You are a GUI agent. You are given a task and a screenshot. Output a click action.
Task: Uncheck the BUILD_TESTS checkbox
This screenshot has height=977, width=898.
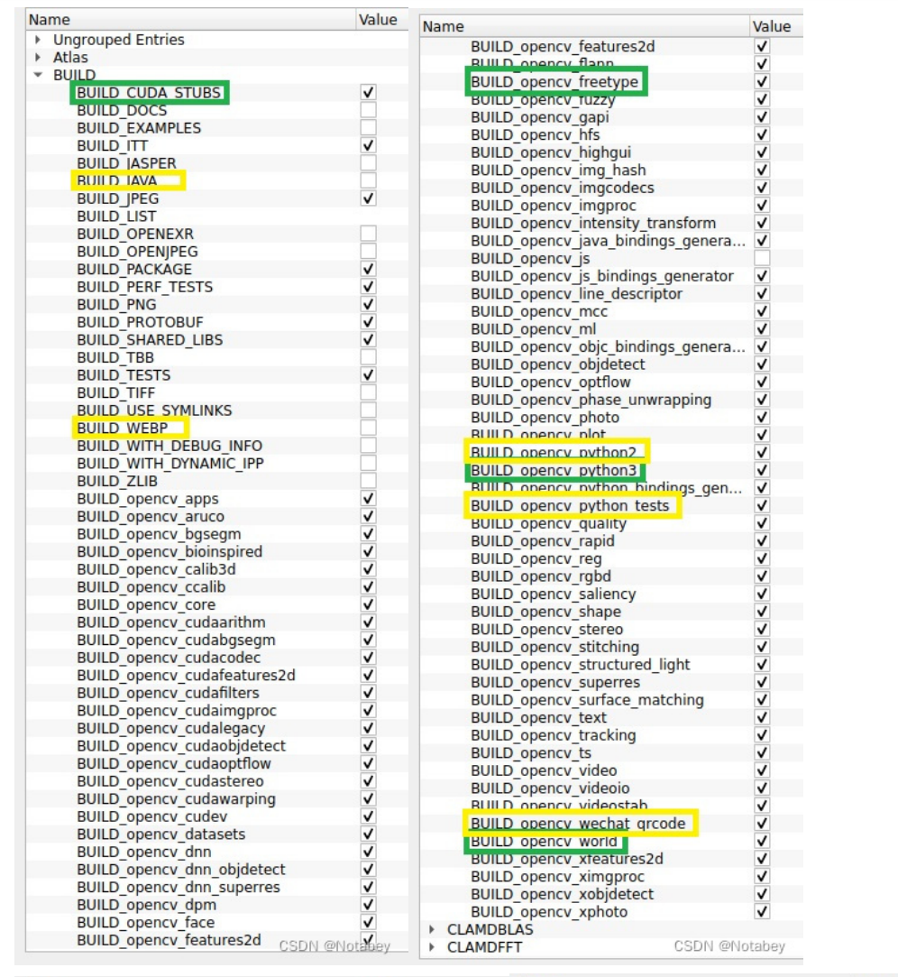coord(368,375)
